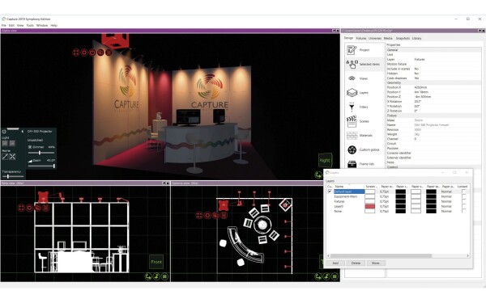
Task: Click the Beta view pane dropdown arrow
Action: coord(164,183)
